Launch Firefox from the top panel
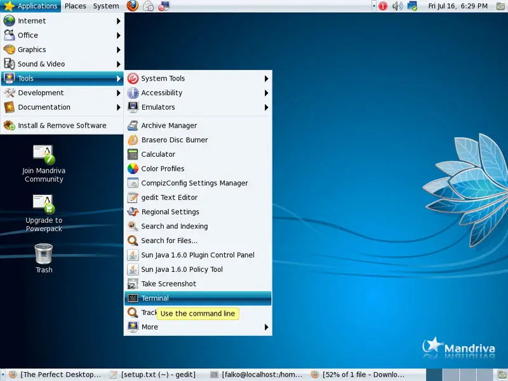 coord(133,6)
